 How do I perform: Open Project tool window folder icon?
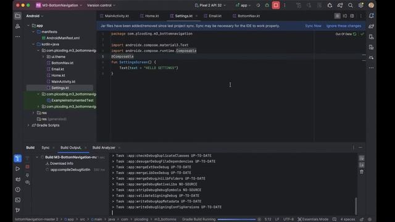point(18,16)
